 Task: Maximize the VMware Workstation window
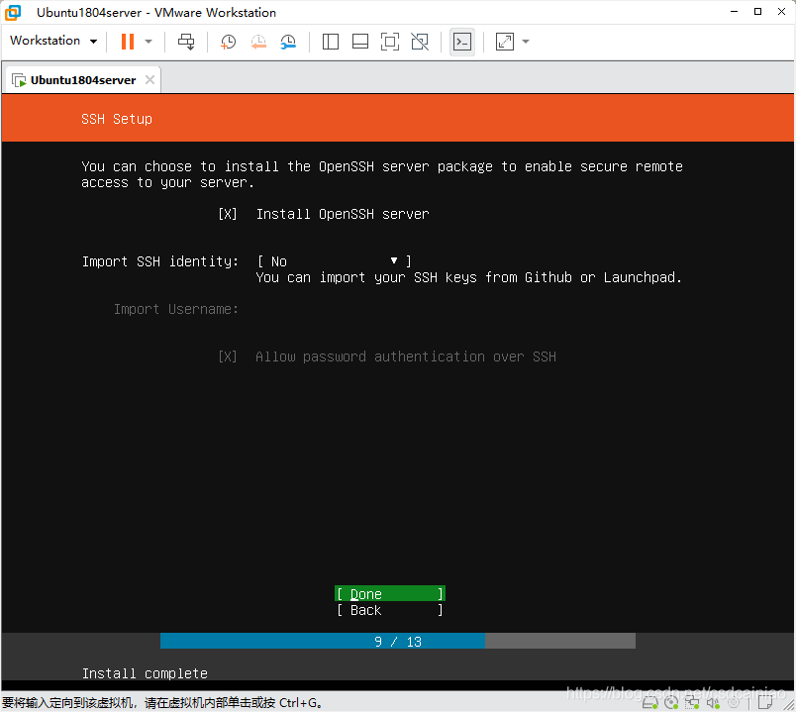tap(757, 12)
